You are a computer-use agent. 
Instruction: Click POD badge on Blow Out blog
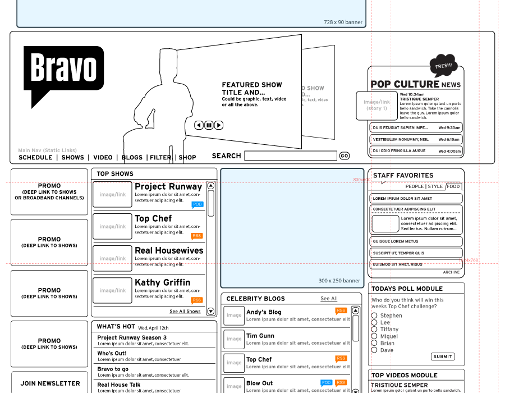326,383
